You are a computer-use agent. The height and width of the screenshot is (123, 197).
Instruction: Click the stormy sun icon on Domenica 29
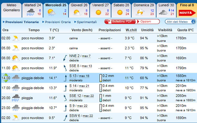(140, 12)
